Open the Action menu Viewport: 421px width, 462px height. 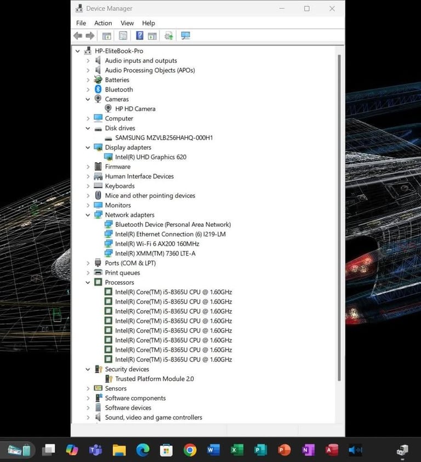click(103, 23)
